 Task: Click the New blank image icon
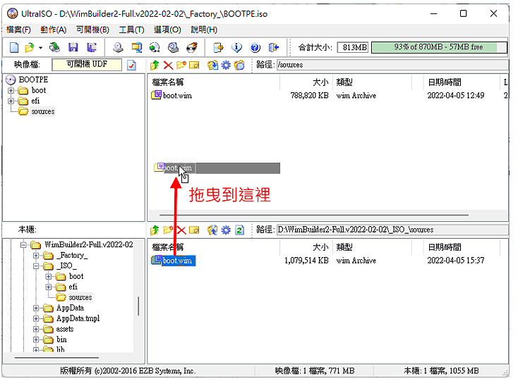click(x=14, y=47)
